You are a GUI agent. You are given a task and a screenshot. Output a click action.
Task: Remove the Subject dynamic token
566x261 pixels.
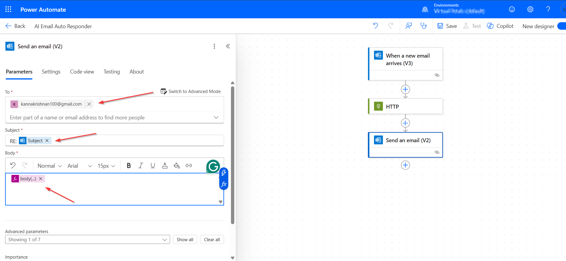click(x=47, y=141)
